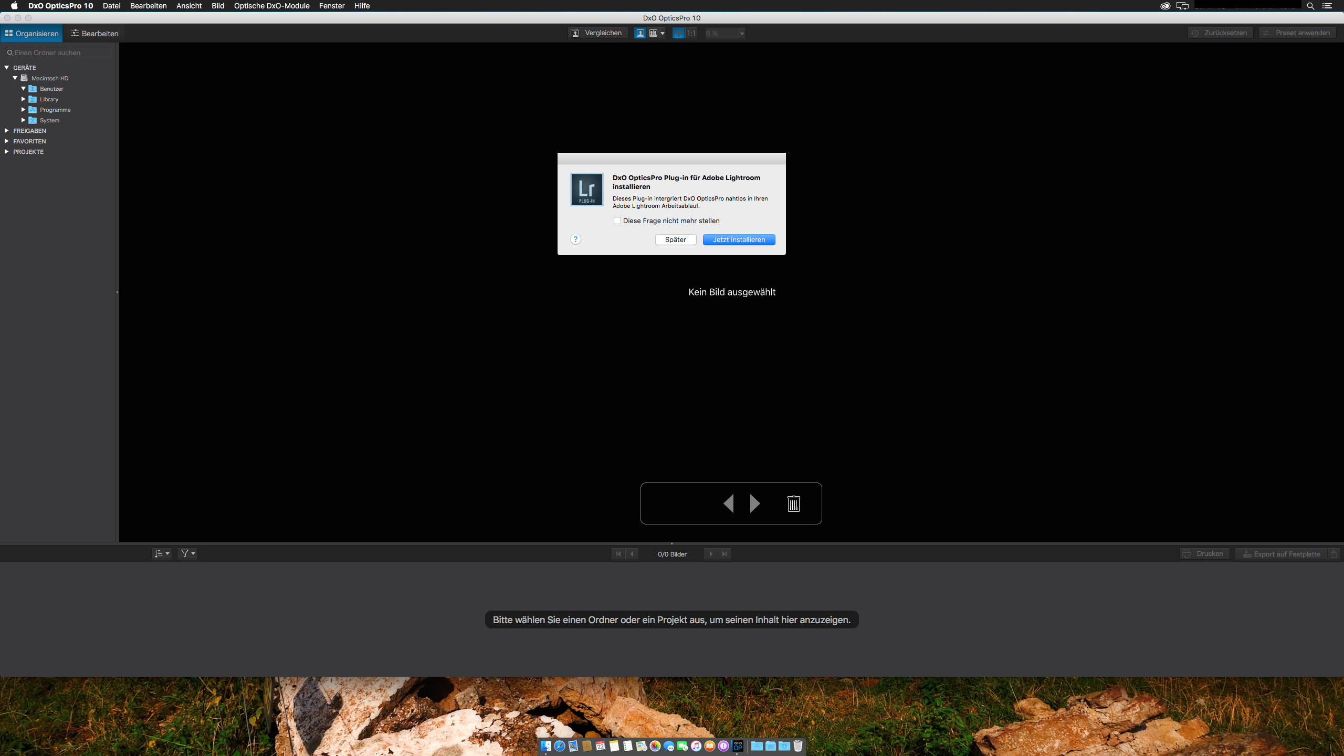Open iBooks from the dock
Viewport: 1344px width, 756px height.
point(710,746)
